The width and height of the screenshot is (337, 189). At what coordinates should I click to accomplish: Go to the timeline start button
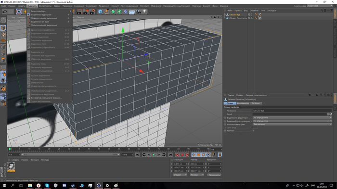[x=137, y=155]
